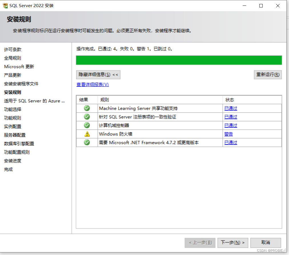
Task: Click the warning icon for Windows 防火墙
Action: [87, 134]
